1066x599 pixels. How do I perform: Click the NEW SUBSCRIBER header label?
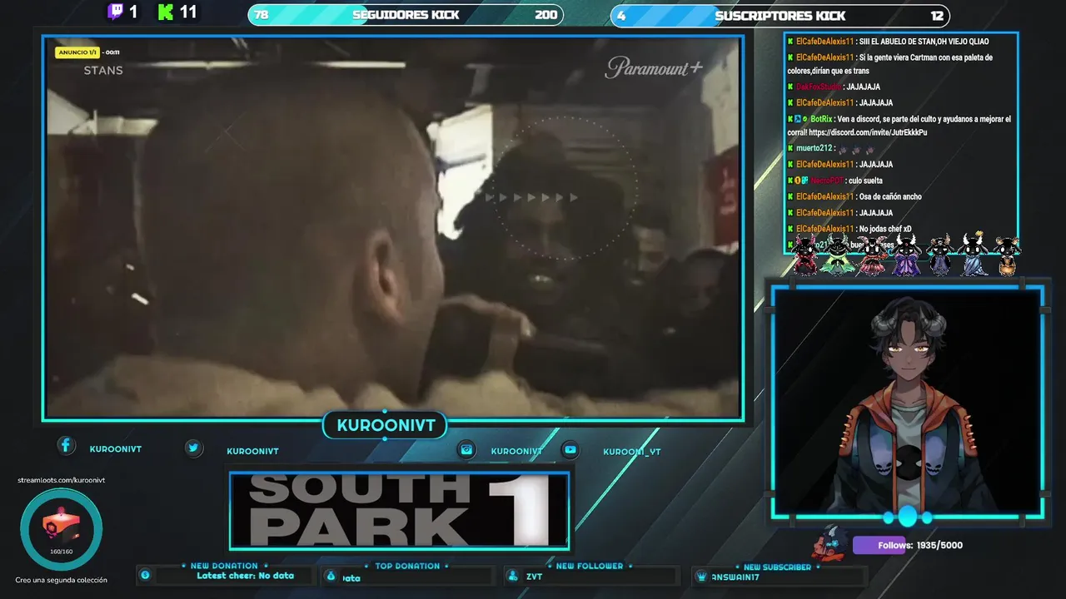(x=777, y=567)
